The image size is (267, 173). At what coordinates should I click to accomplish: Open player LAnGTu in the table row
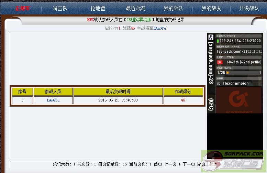point(53,100)
